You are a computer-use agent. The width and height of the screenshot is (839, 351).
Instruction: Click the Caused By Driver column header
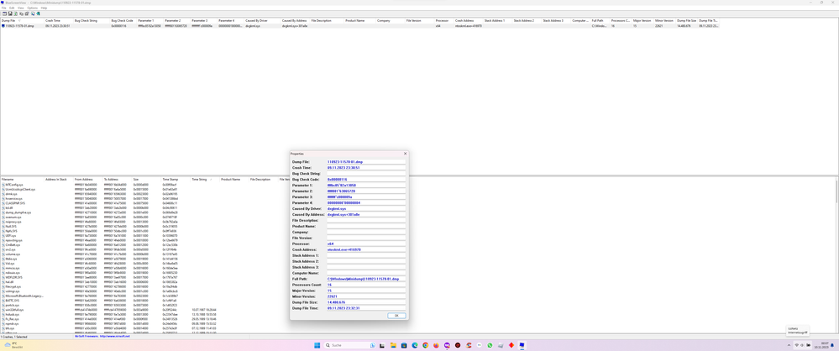click(x=262, y=20)
